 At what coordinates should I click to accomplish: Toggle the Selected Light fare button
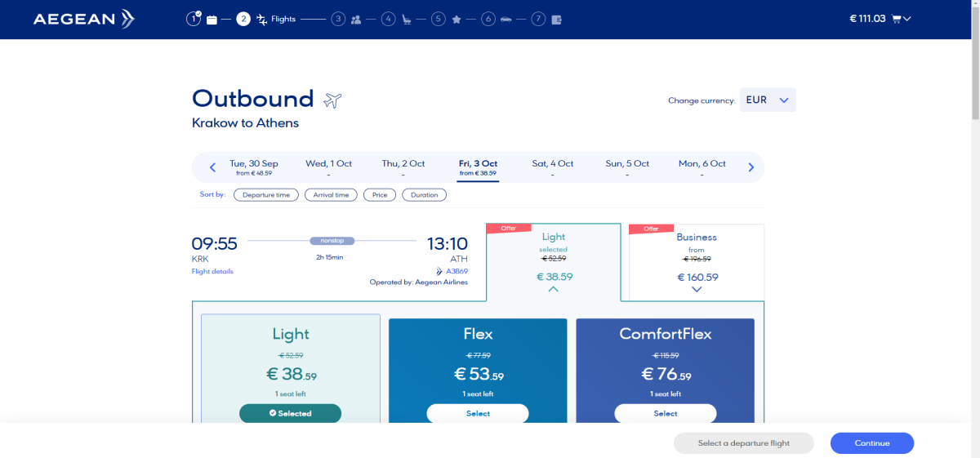[290, 413]
